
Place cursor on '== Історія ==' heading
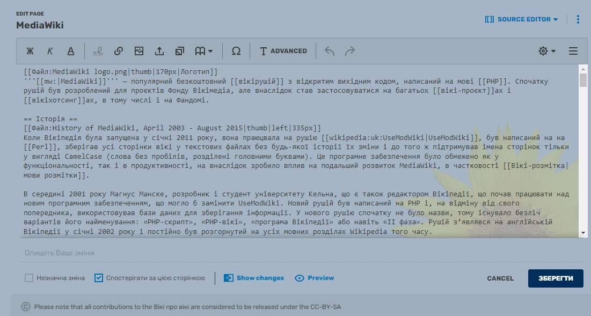point(50,119)
